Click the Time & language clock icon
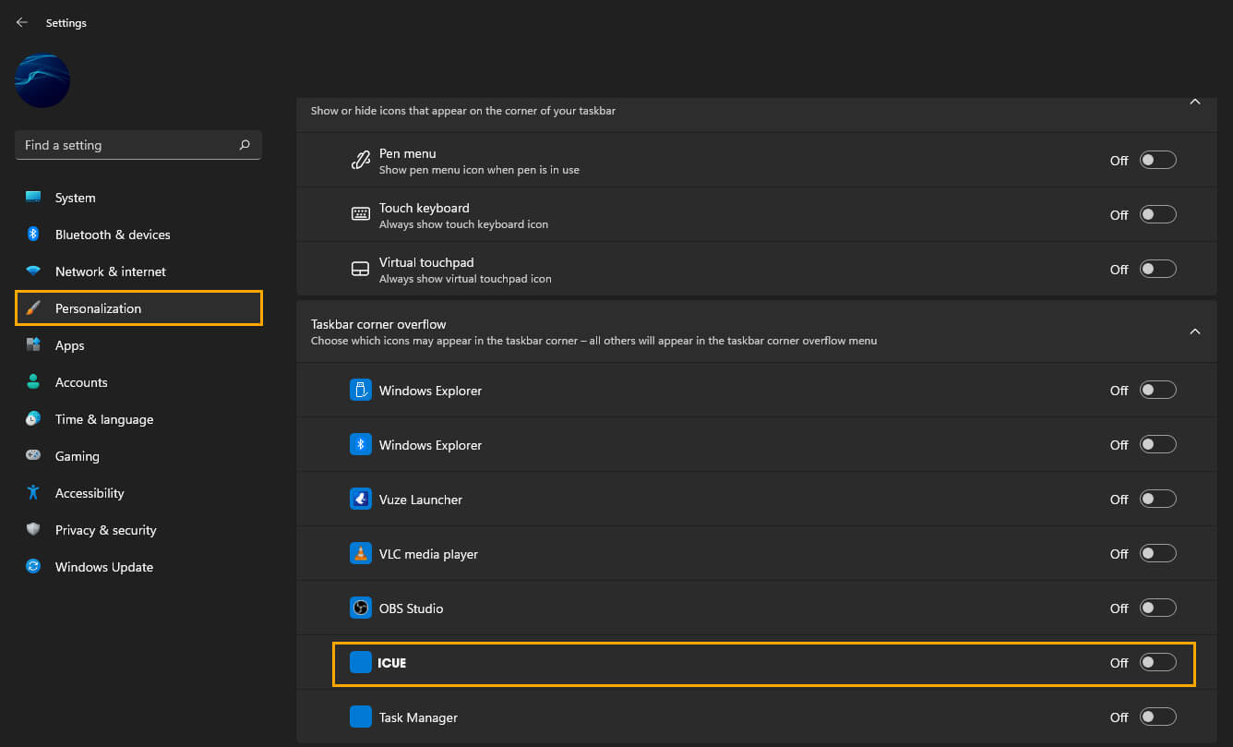 point(33,419)
